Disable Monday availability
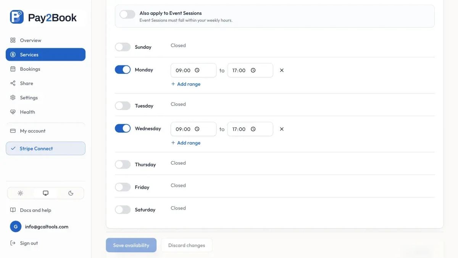 [x=123, y=70]
